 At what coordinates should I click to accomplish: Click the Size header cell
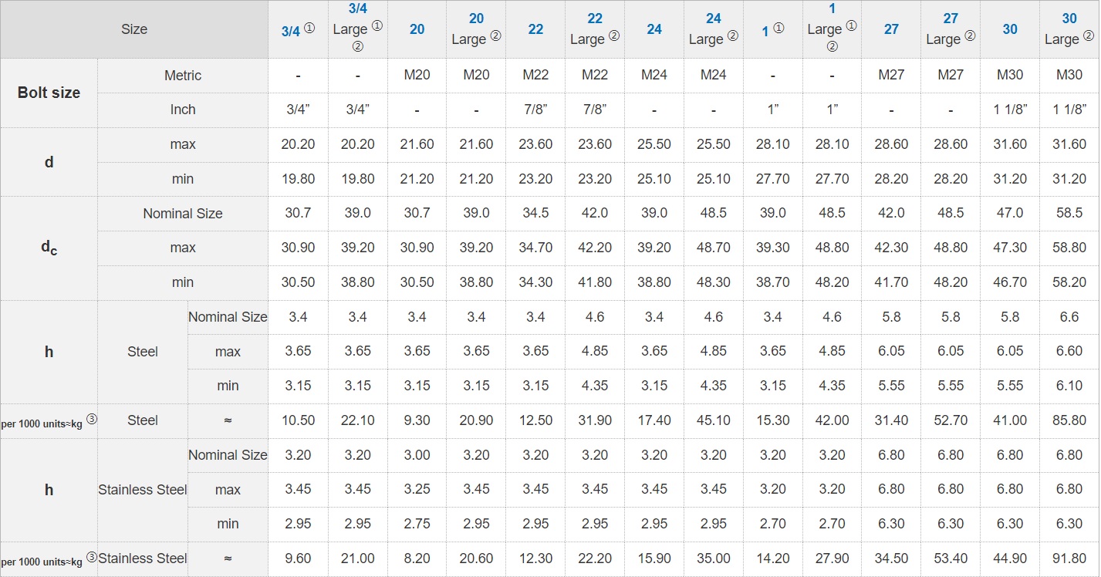[134, 29]
